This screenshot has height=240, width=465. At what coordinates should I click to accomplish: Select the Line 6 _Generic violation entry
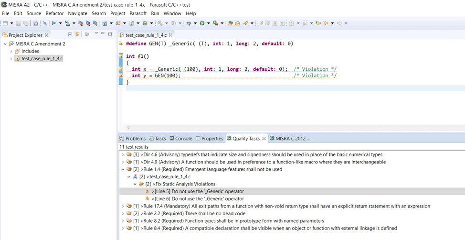click(198, 199)
